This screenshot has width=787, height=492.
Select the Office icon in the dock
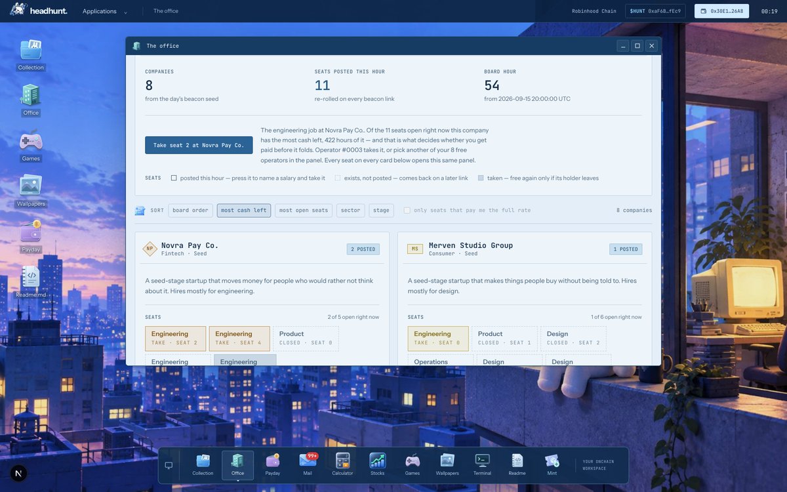click(237, 464)
